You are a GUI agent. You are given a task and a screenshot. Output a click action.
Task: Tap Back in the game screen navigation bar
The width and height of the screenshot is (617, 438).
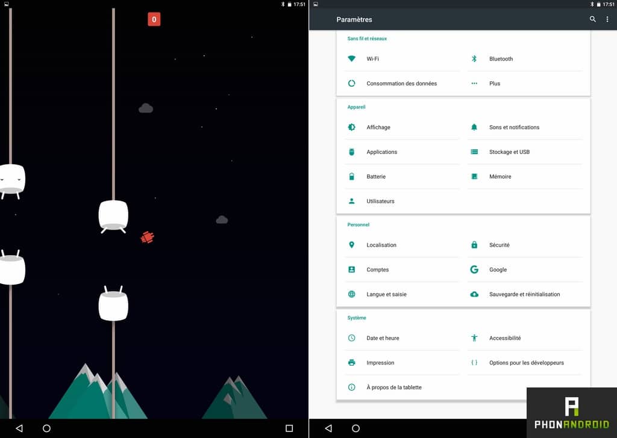click(19, 428)
